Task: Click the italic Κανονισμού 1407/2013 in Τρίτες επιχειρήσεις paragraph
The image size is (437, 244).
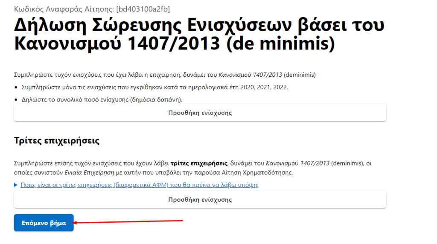Action: tap(298, 163)
